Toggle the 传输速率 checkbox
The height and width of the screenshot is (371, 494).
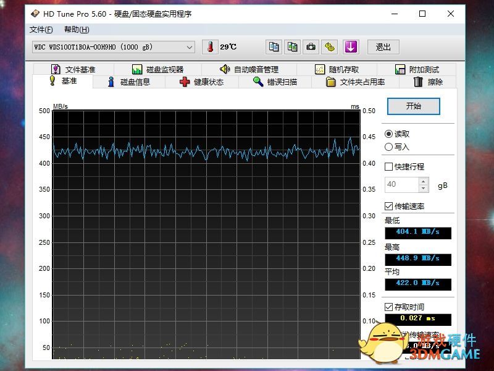(388, 206)
